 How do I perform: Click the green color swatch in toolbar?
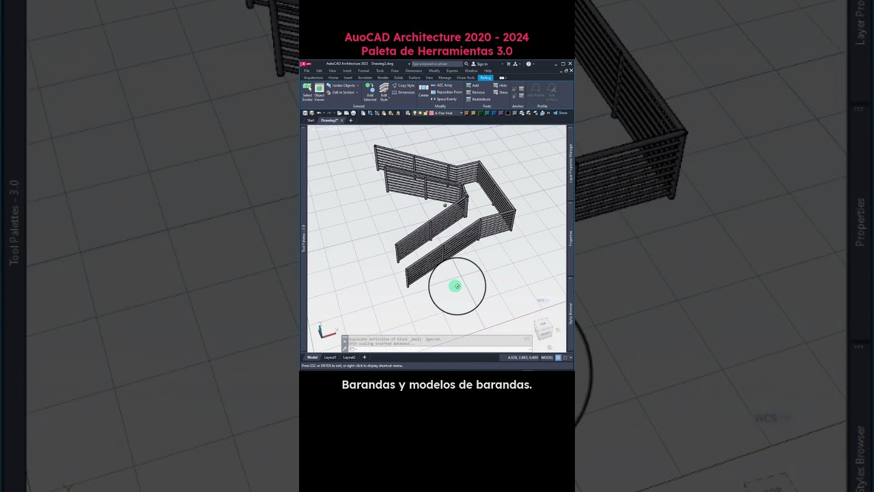480,113
